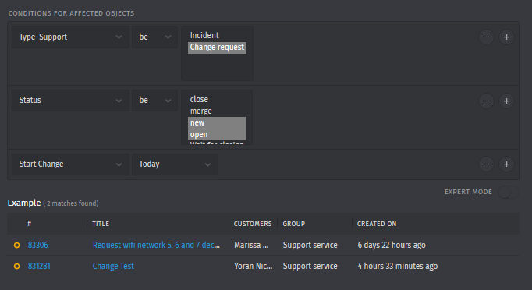
Task: Click Support service in row 831281
Action: pyautogui.click(x=310, y=266)
